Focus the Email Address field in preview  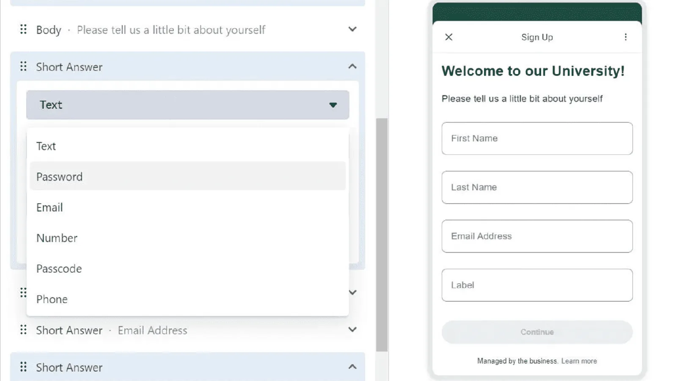click(x=537, y=236)
